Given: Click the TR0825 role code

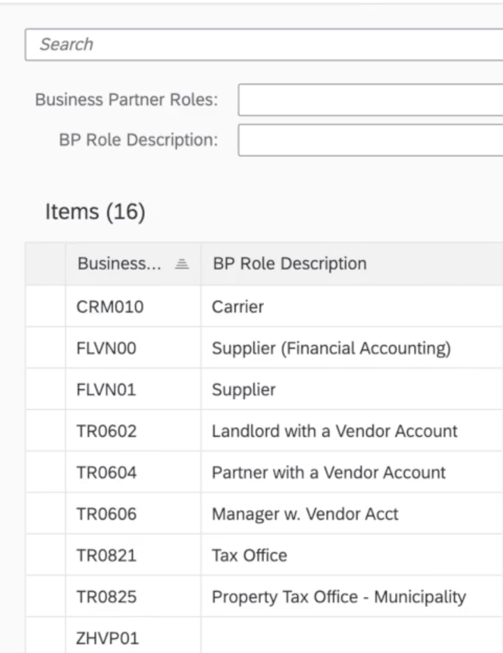Looking at the screenshot, I should coord(107,597).
